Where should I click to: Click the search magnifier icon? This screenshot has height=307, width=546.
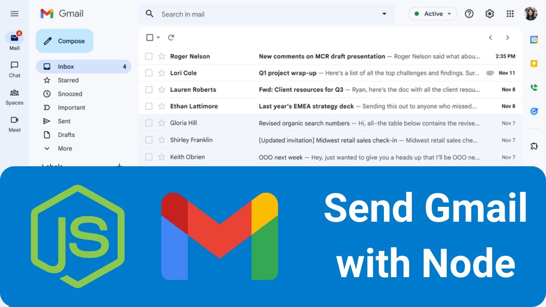149,14
